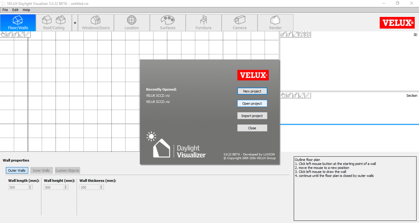Click the VELUX logo inside the startup dialog
Screen dimensions: 419x223
[x=253, y=75]
